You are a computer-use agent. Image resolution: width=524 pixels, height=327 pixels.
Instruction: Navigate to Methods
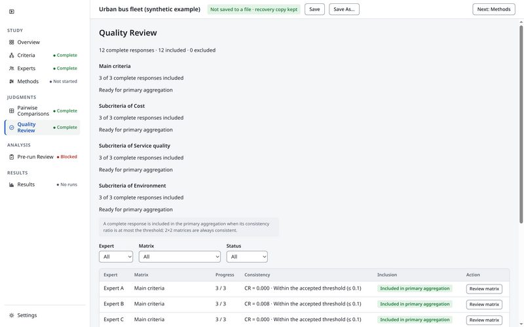[x=43, y=81]
